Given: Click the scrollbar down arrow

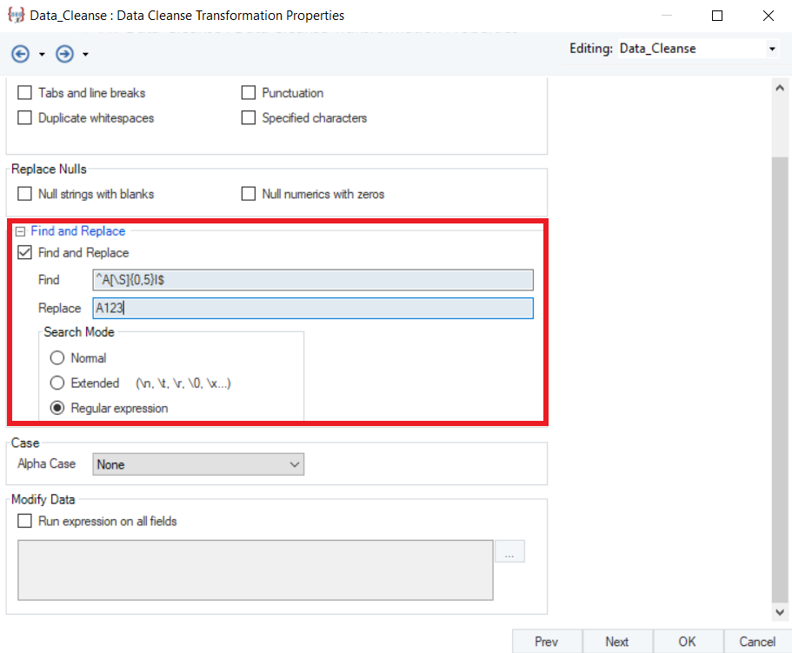Looking at the screenshot, I should 779,612.
